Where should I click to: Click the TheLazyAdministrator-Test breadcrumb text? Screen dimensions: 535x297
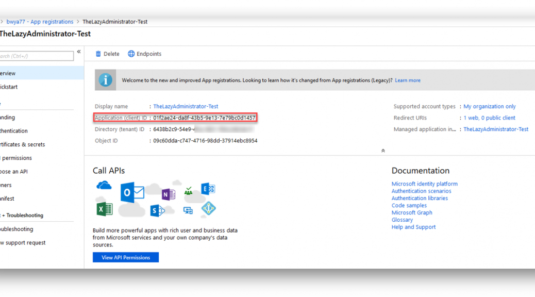coord(115,22)
